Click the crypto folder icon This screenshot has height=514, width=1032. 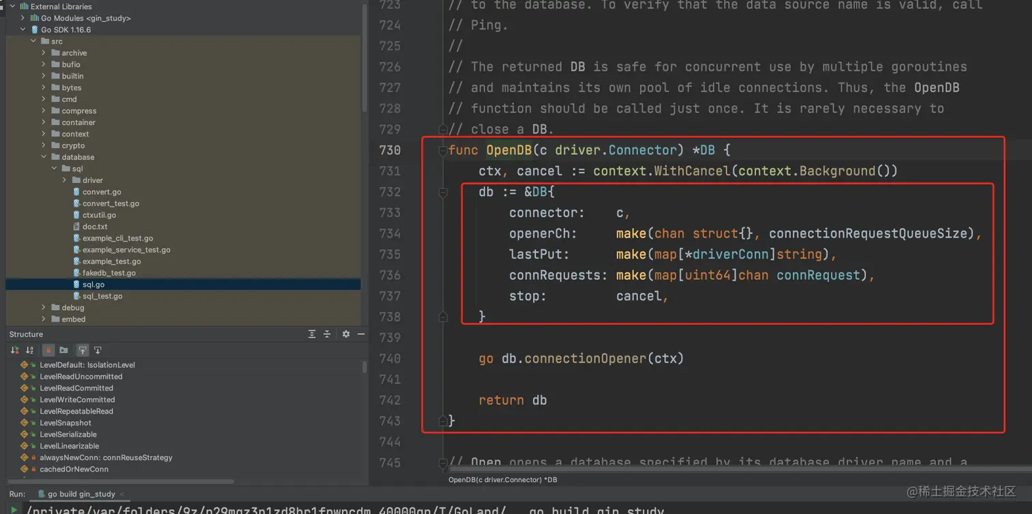(x=55, y=145)
